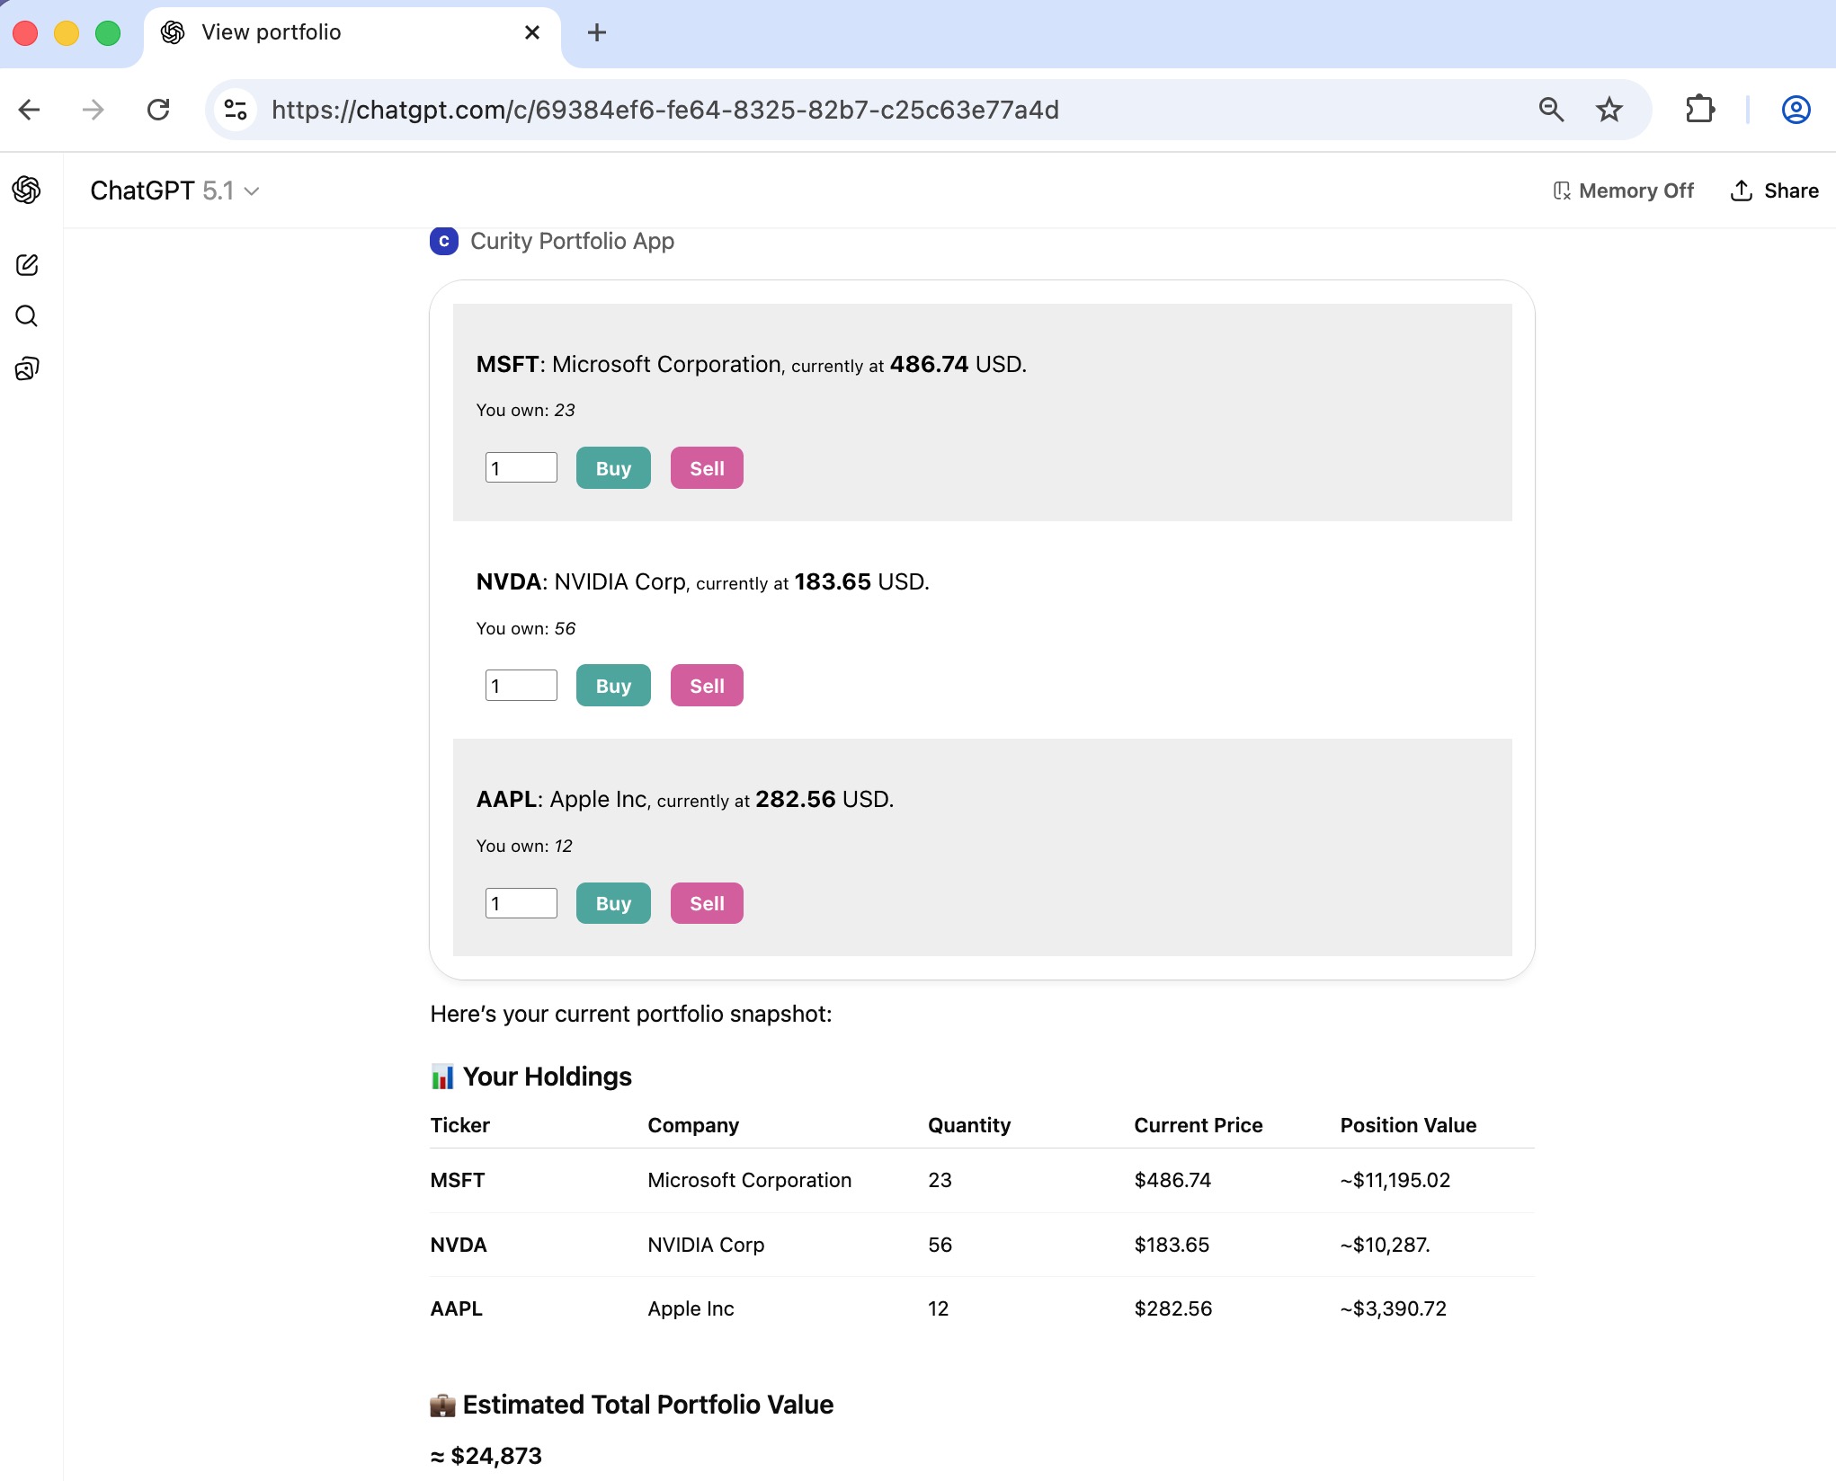Screen dimensions: 1836x1481
Task: Open a new browser tab with plus button
Action: [597, 32]
